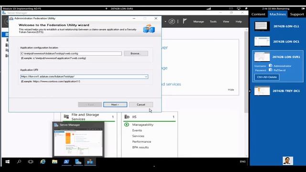Click the Hide link in Server Manager welcome tile
306x172 pixels.
tap(230, 90)
